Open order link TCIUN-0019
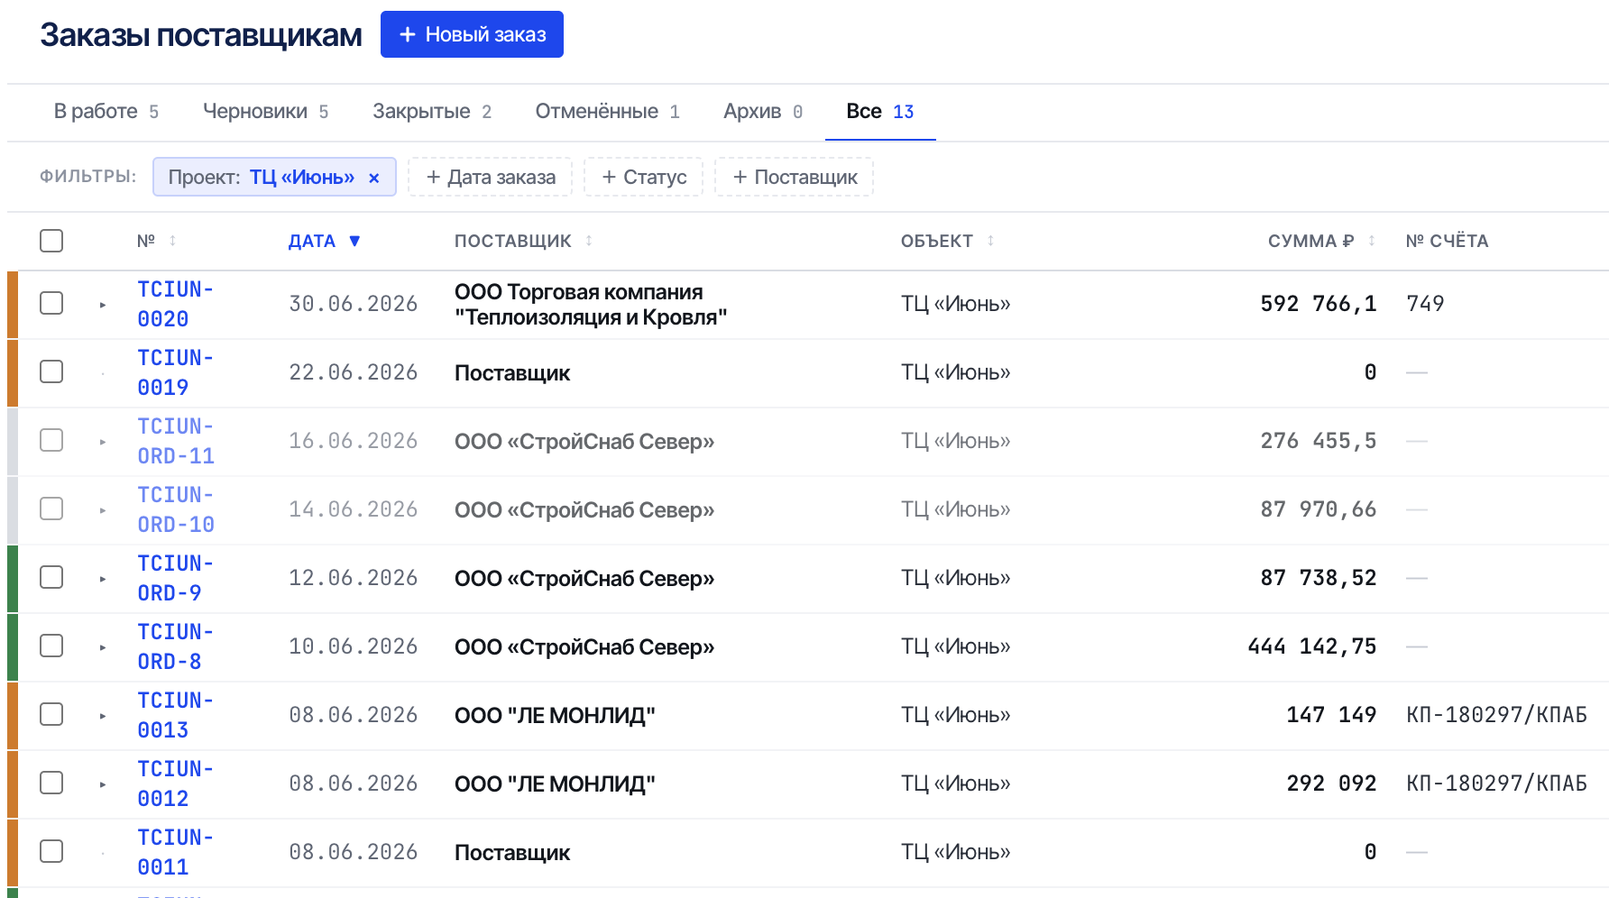Viewport: 1609px width, 898px height. coord(175,372)
